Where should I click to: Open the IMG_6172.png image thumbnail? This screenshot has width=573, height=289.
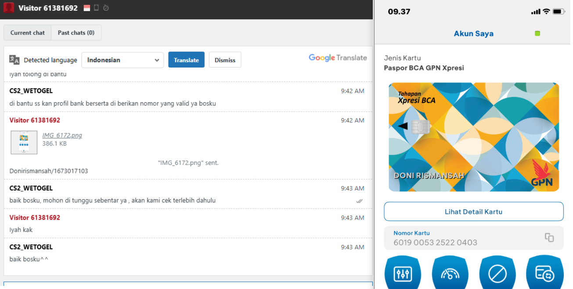[x=24, y=142]
